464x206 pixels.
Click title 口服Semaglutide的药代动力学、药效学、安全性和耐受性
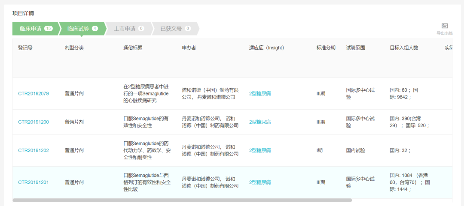147,150
